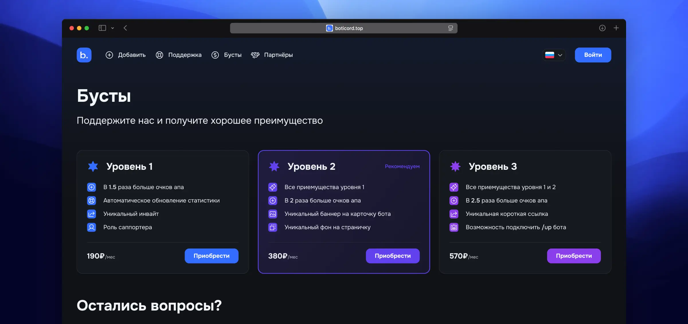Viewport: 688px width, 324px height.
Task: Open Safari downloads icon
Action: coord(602,28)
